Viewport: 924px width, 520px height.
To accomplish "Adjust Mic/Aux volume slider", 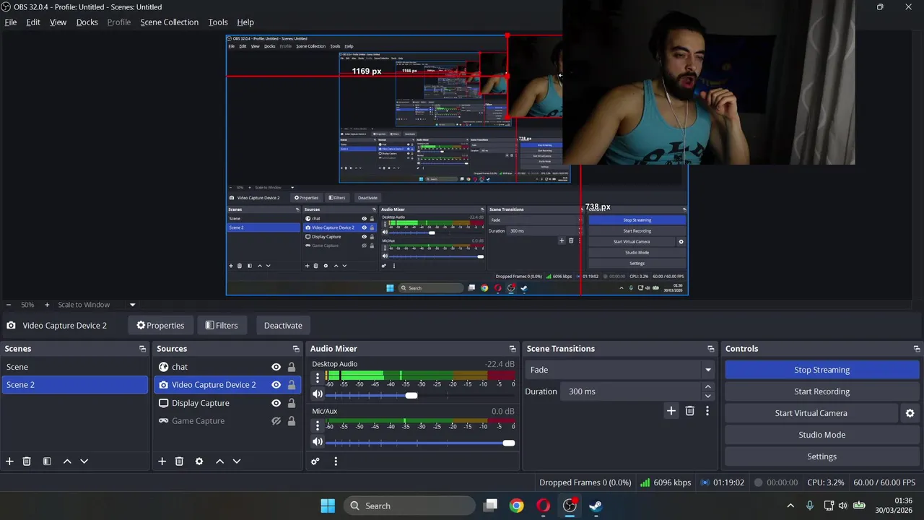I will [x=508, y=443].
